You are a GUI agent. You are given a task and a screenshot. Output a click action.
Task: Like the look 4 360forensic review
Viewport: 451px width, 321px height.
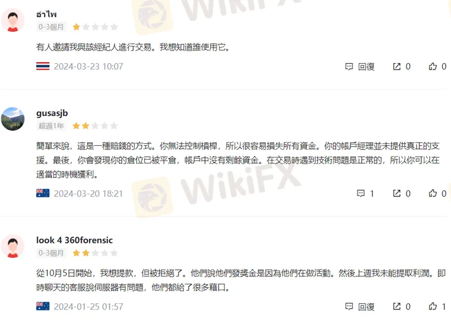[x=433, y=306]
